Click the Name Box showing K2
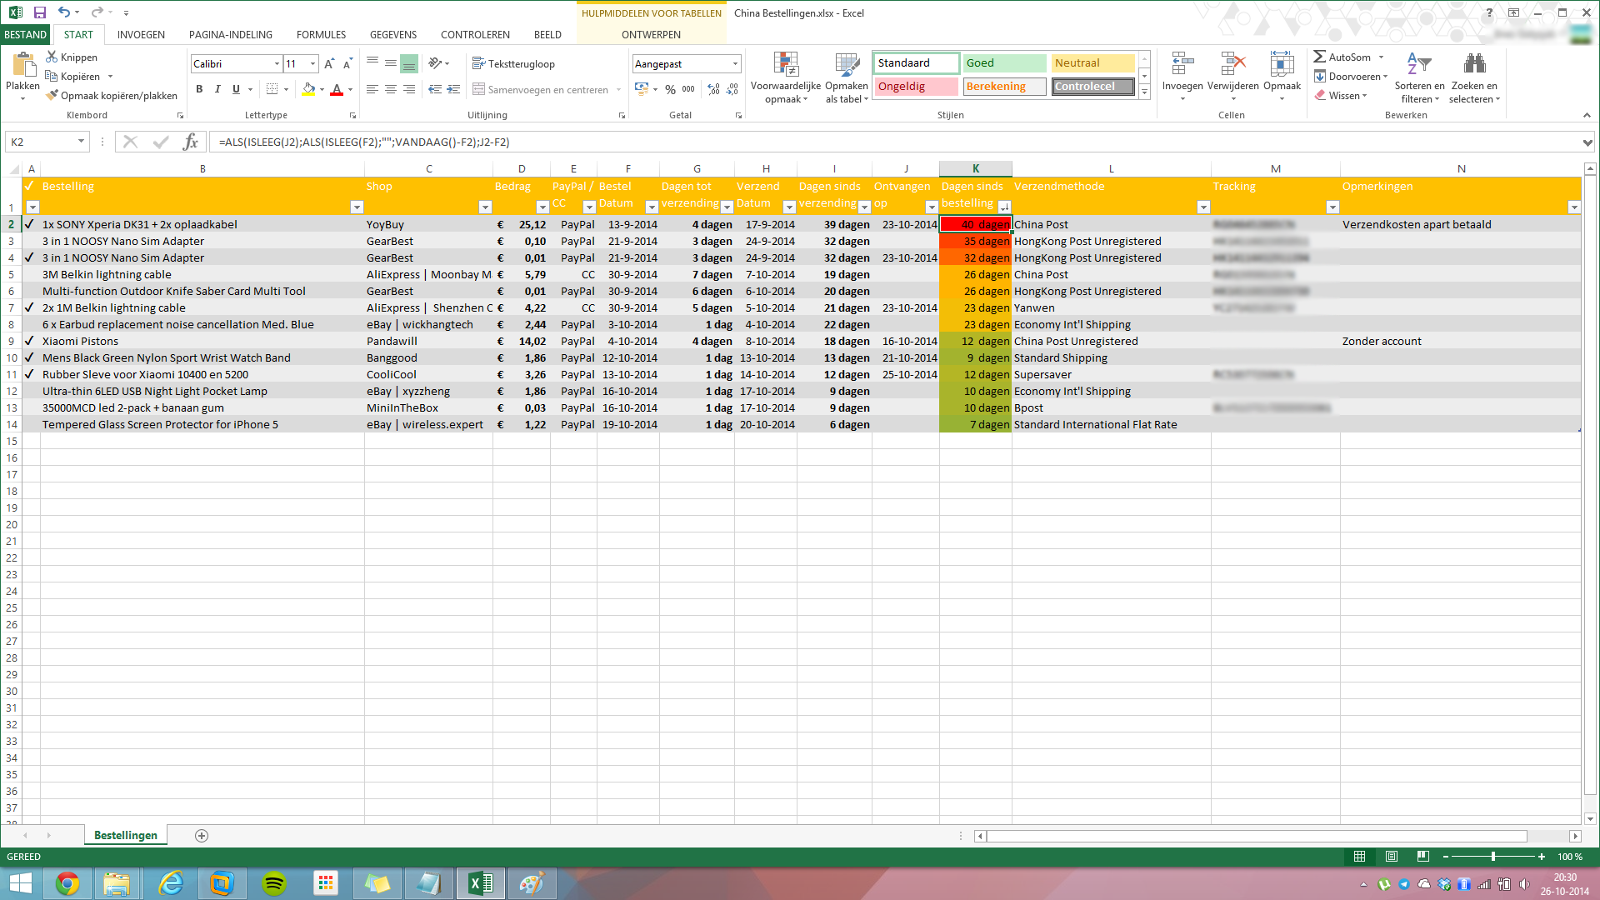The width and height of the screenshot is (1600, 900). pyautogui.click(x=42, y=142)
